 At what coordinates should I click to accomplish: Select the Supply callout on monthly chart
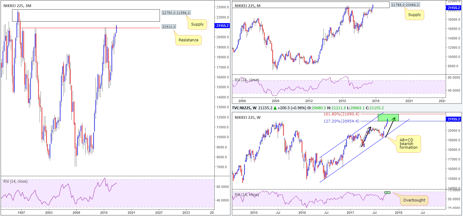415,15
